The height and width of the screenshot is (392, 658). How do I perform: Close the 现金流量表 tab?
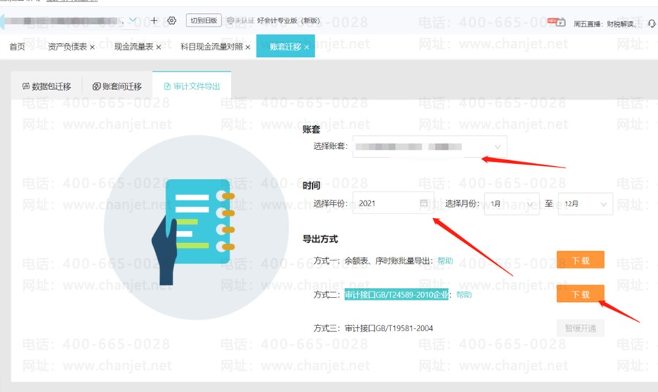tap(158, 47)
